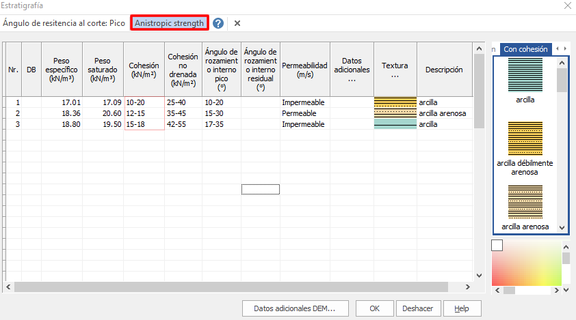Click row 2 sandy clay texture swatch
This screenshot has width=576, height=320.
tap(395, 113)
